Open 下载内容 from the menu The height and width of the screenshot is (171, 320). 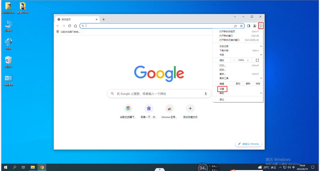238,51
